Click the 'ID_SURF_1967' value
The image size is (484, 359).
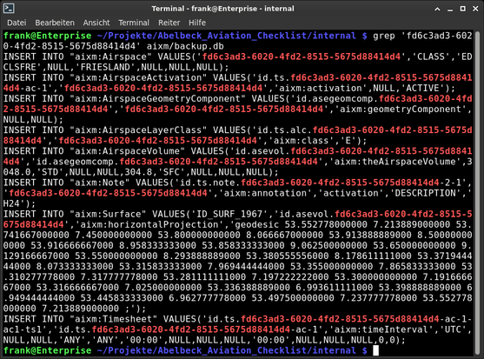(229, 214)
